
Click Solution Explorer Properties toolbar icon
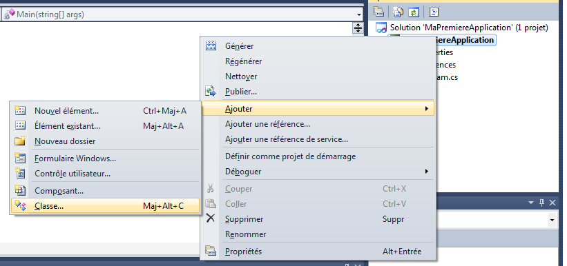pyautogui.click(x=378, y=12)
